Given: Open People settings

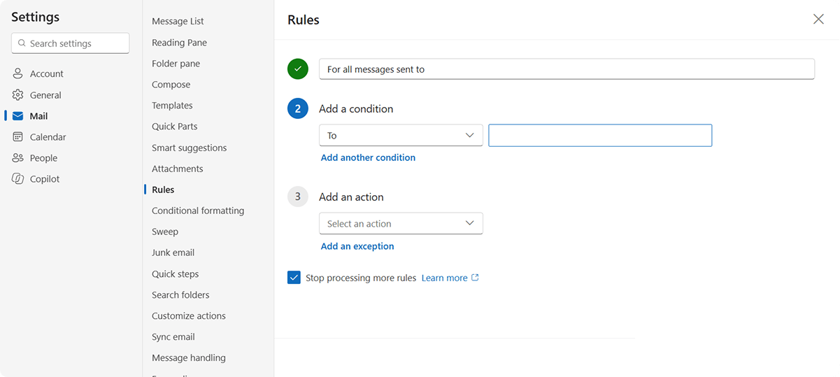Looking at the screenshot, I should click(43, 158).
